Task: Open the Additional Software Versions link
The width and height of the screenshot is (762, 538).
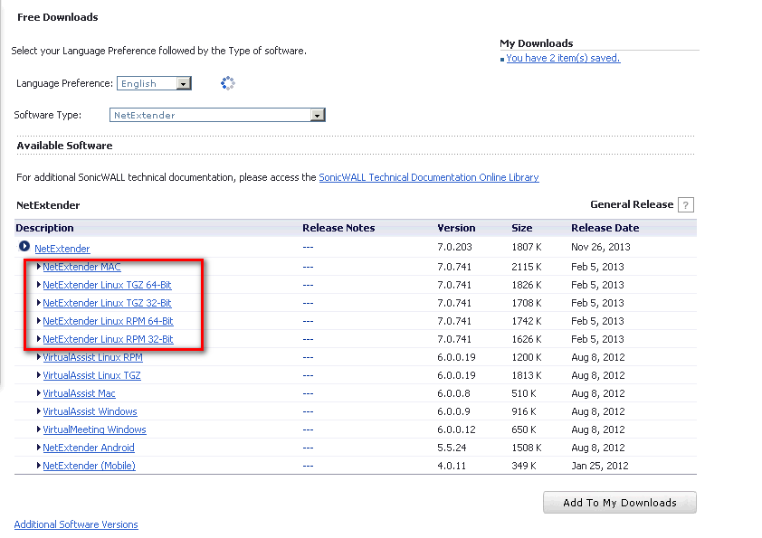Action: point(76,524)
